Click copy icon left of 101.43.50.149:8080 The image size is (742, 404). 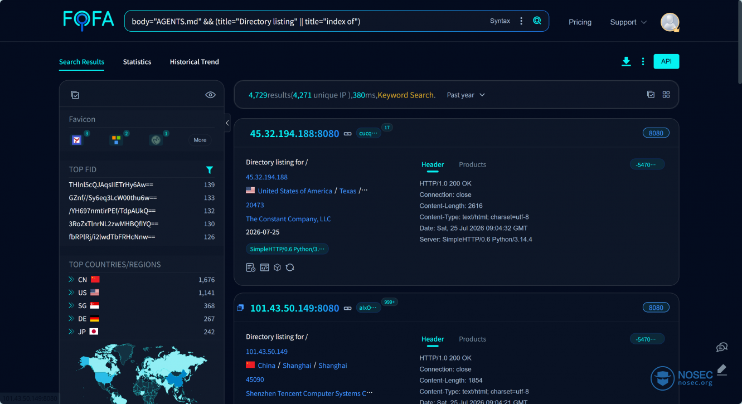[x=240, y=308]
